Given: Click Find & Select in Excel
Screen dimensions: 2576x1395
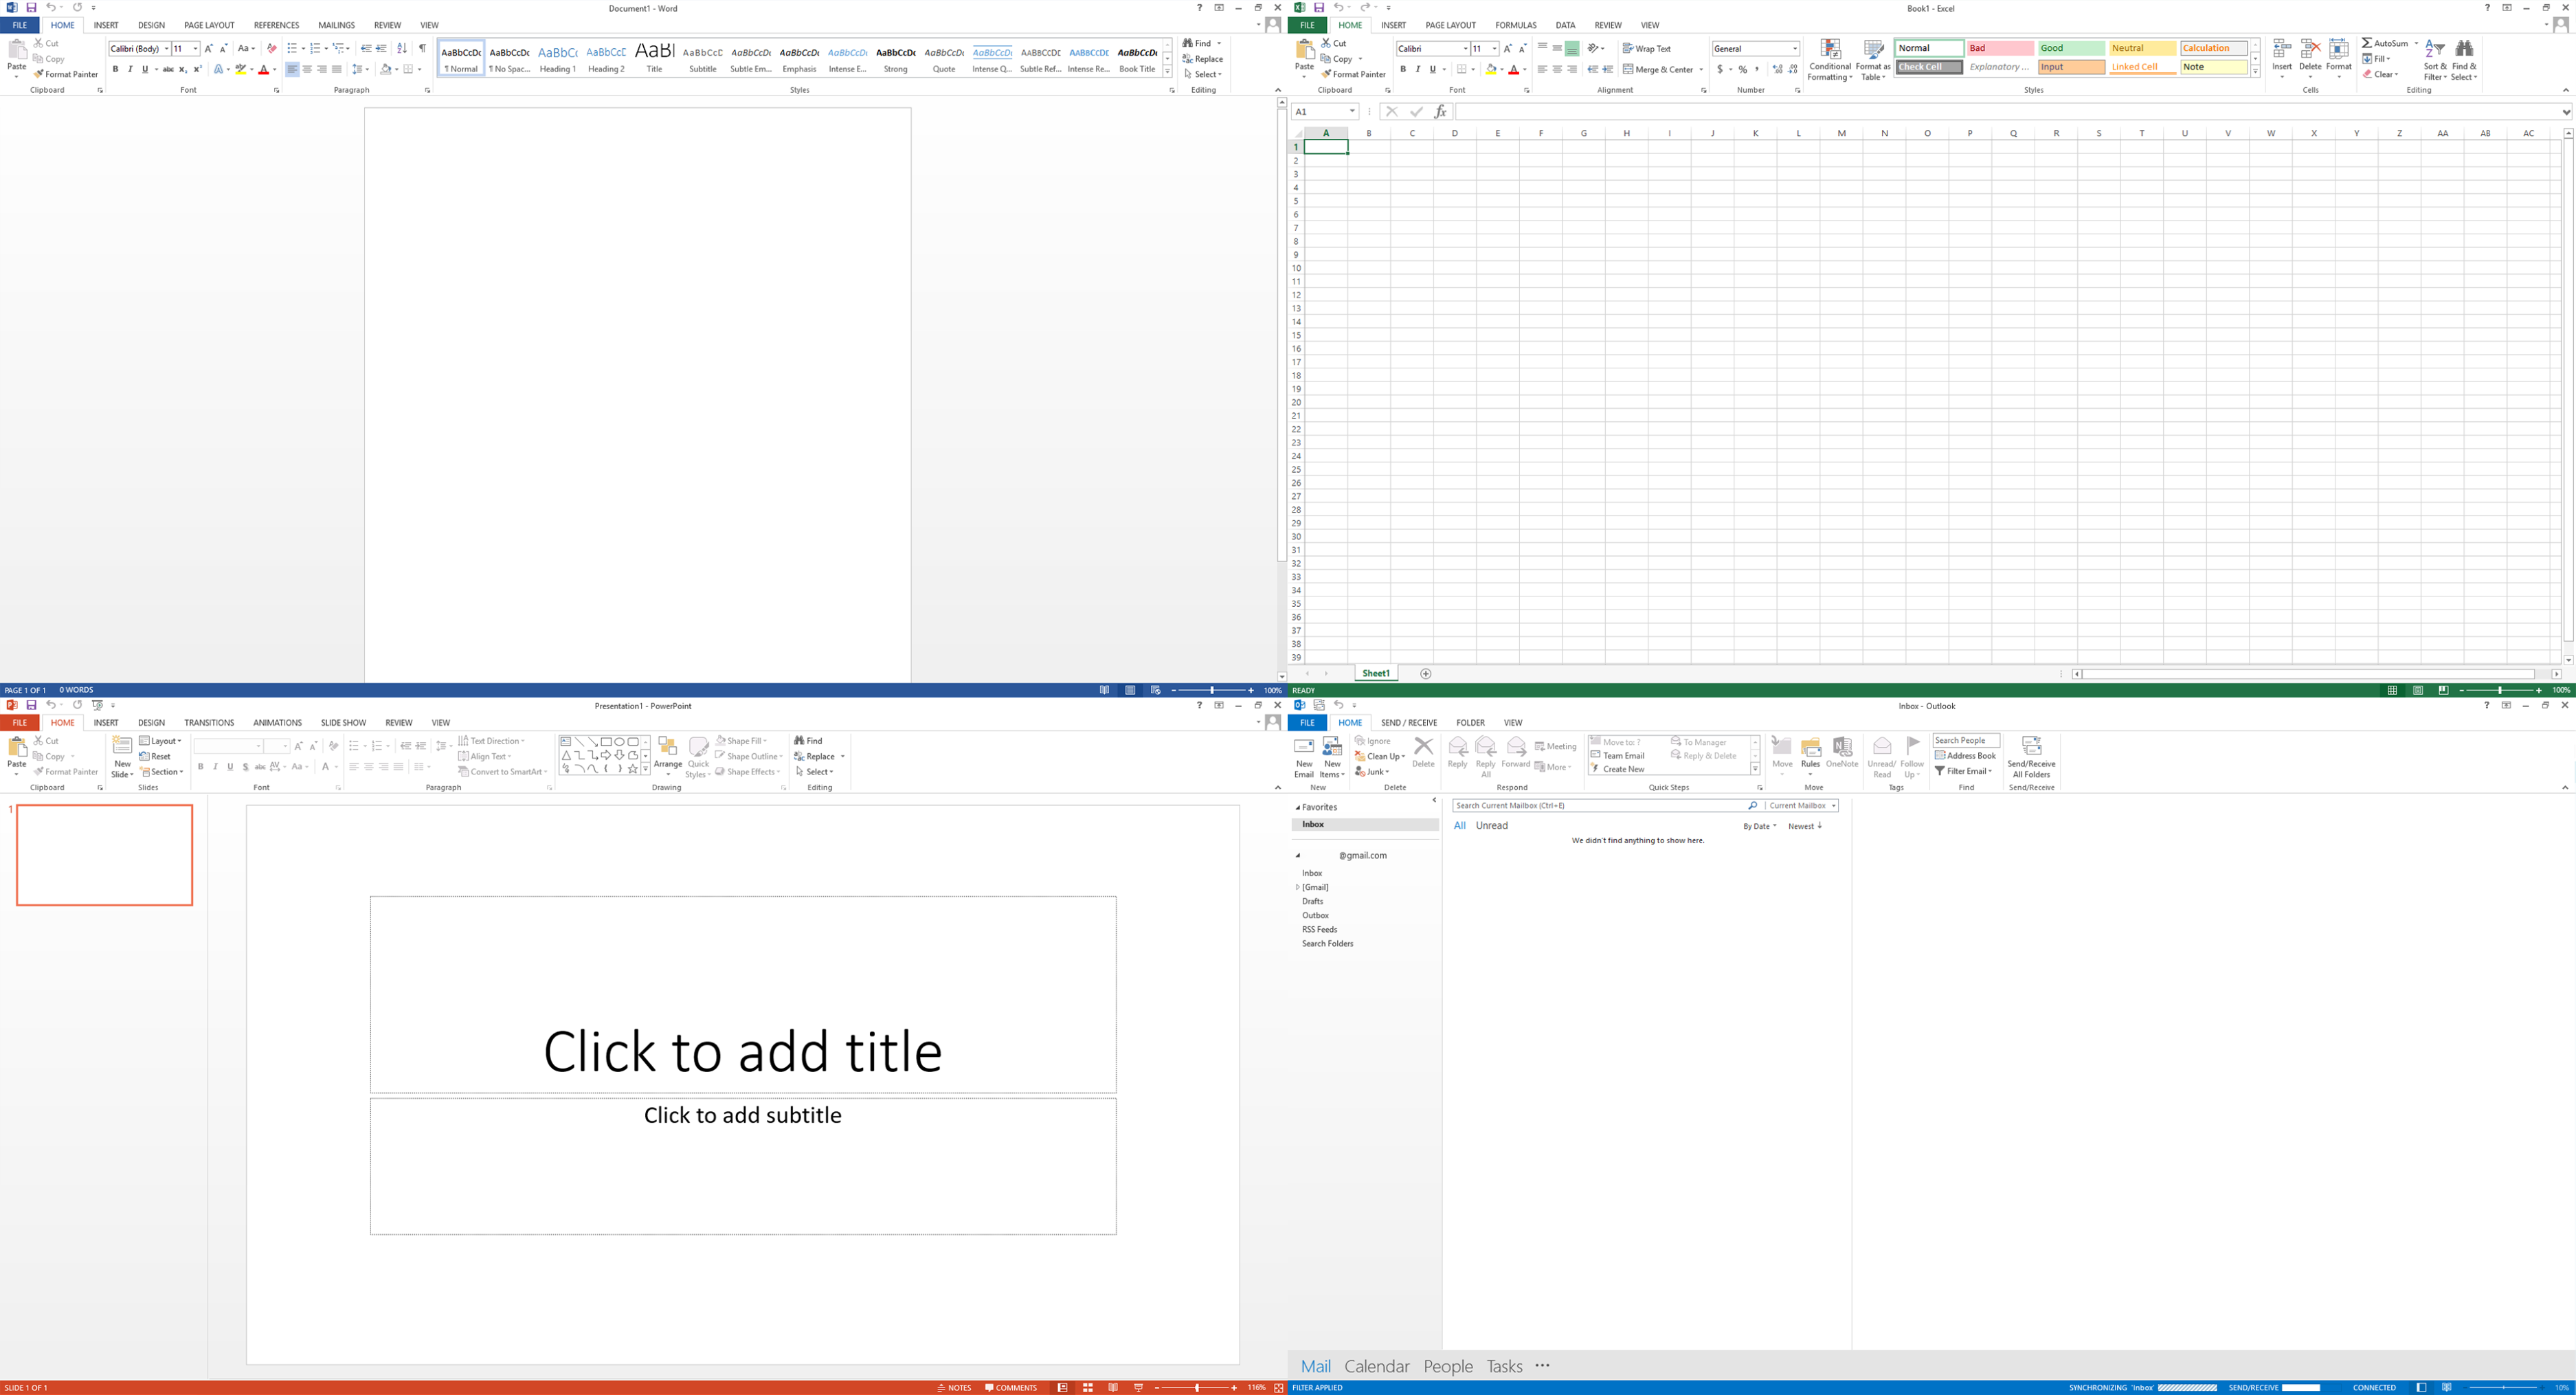Looking at the screenshot, I should pos(2464,61).
